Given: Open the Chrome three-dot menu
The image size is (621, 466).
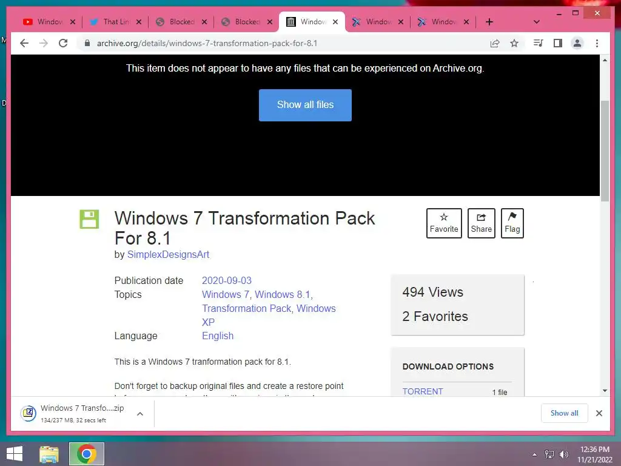Looking at the screenshot, I should tap(597, 43).
